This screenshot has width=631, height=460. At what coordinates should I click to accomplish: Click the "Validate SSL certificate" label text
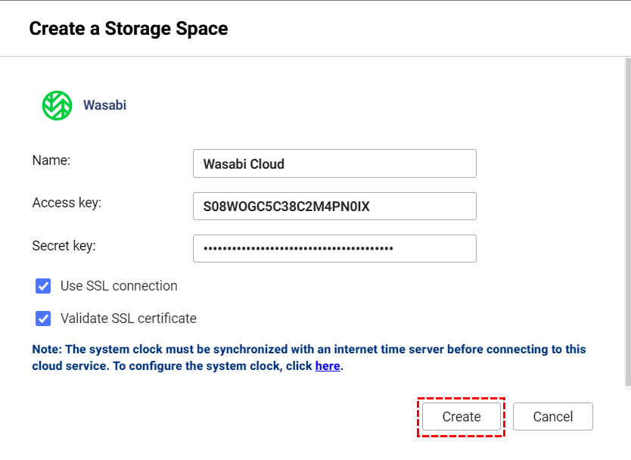[129, 319]
